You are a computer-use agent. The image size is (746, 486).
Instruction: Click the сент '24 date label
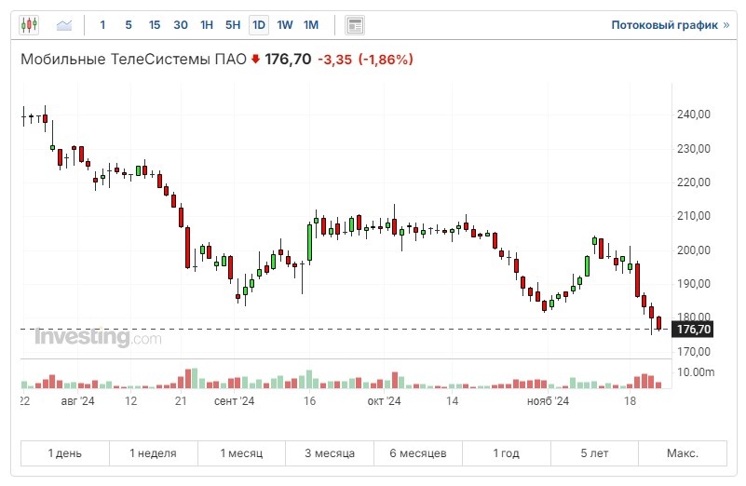234,401
